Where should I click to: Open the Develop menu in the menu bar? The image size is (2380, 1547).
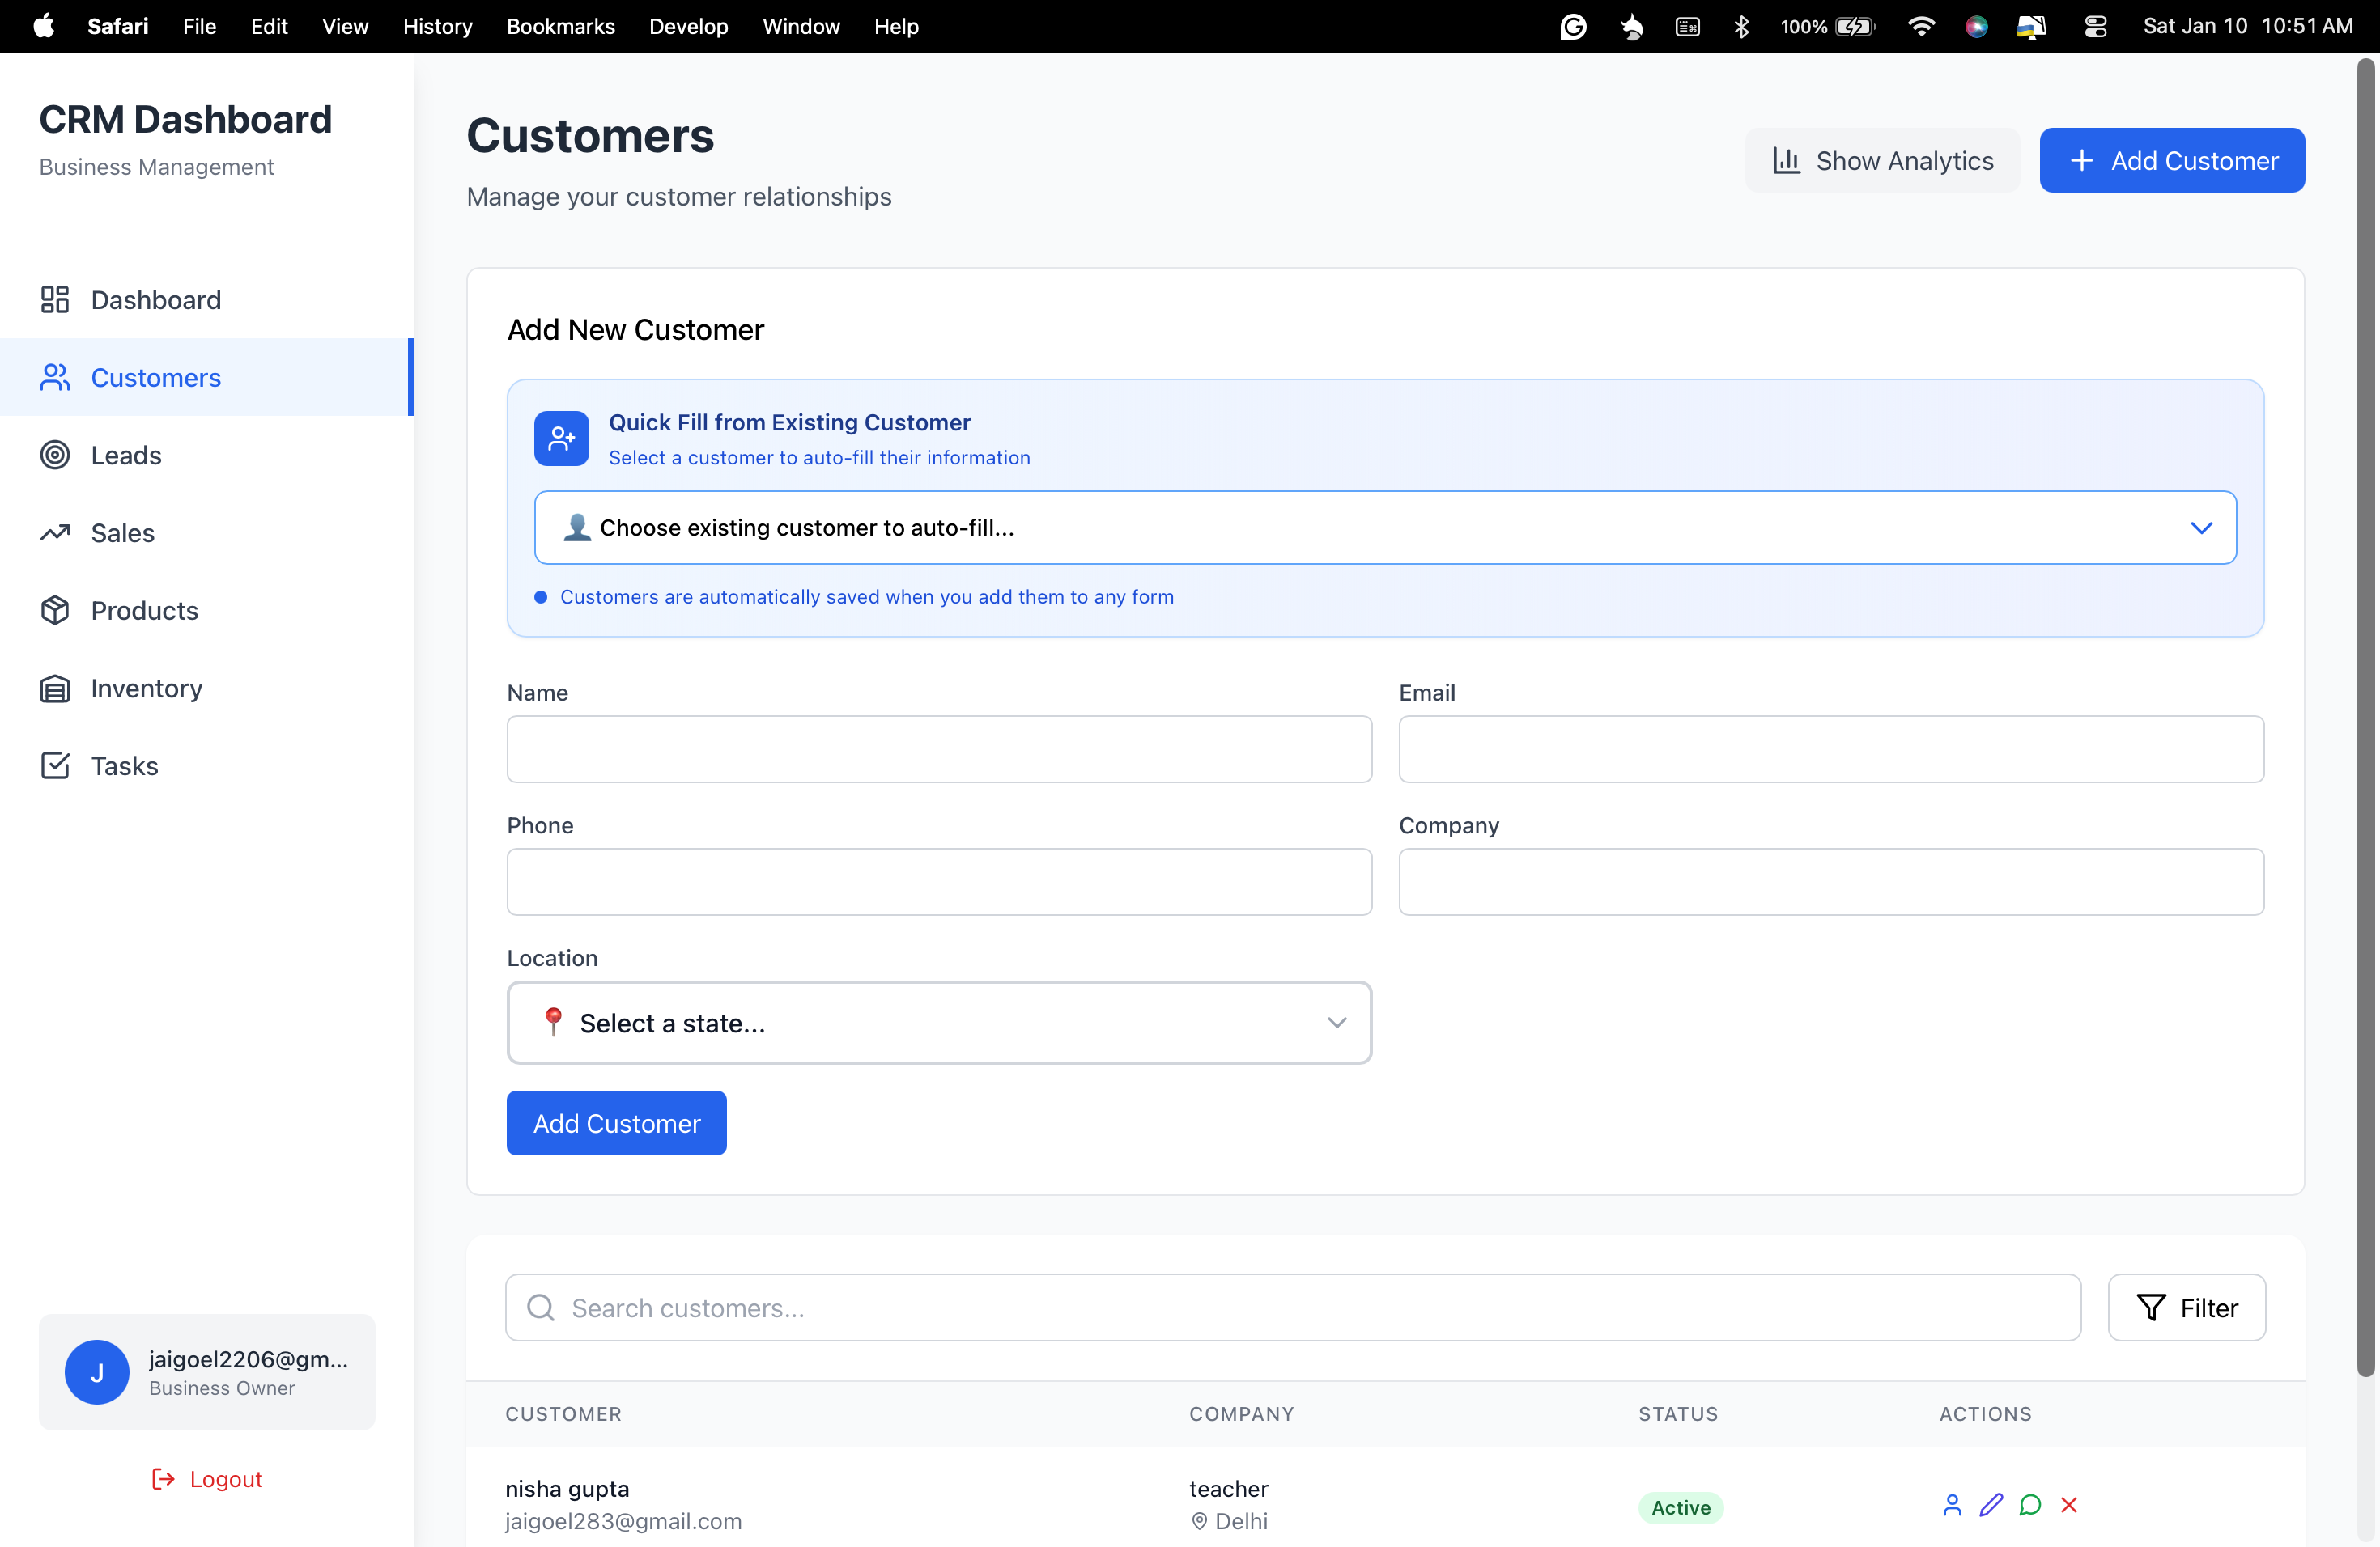point(688,26)
